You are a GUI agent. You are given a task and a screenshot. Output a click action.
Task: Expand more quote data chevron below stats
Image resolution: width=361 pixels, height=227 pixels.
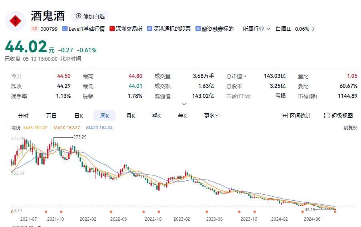click(x=184, y=104)
